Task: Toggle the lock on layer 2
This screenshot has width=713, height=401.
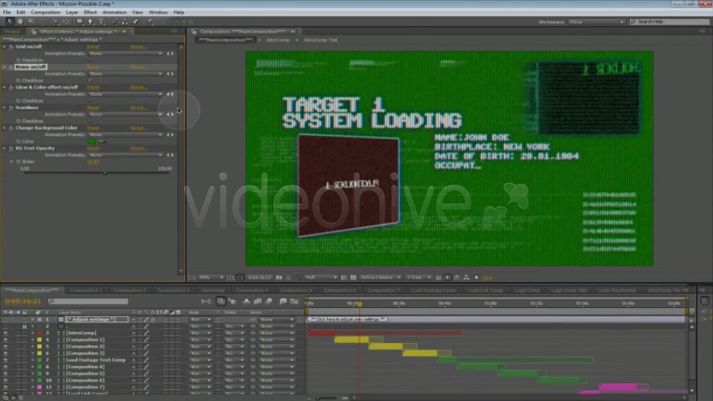Action: [x=25, y=326]
